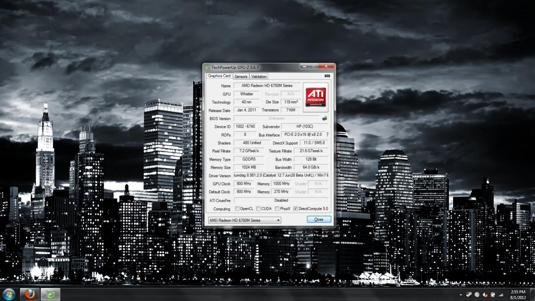
Task: Click the ATI Radeon Graphics logo
Action: [x=316, y=97]
